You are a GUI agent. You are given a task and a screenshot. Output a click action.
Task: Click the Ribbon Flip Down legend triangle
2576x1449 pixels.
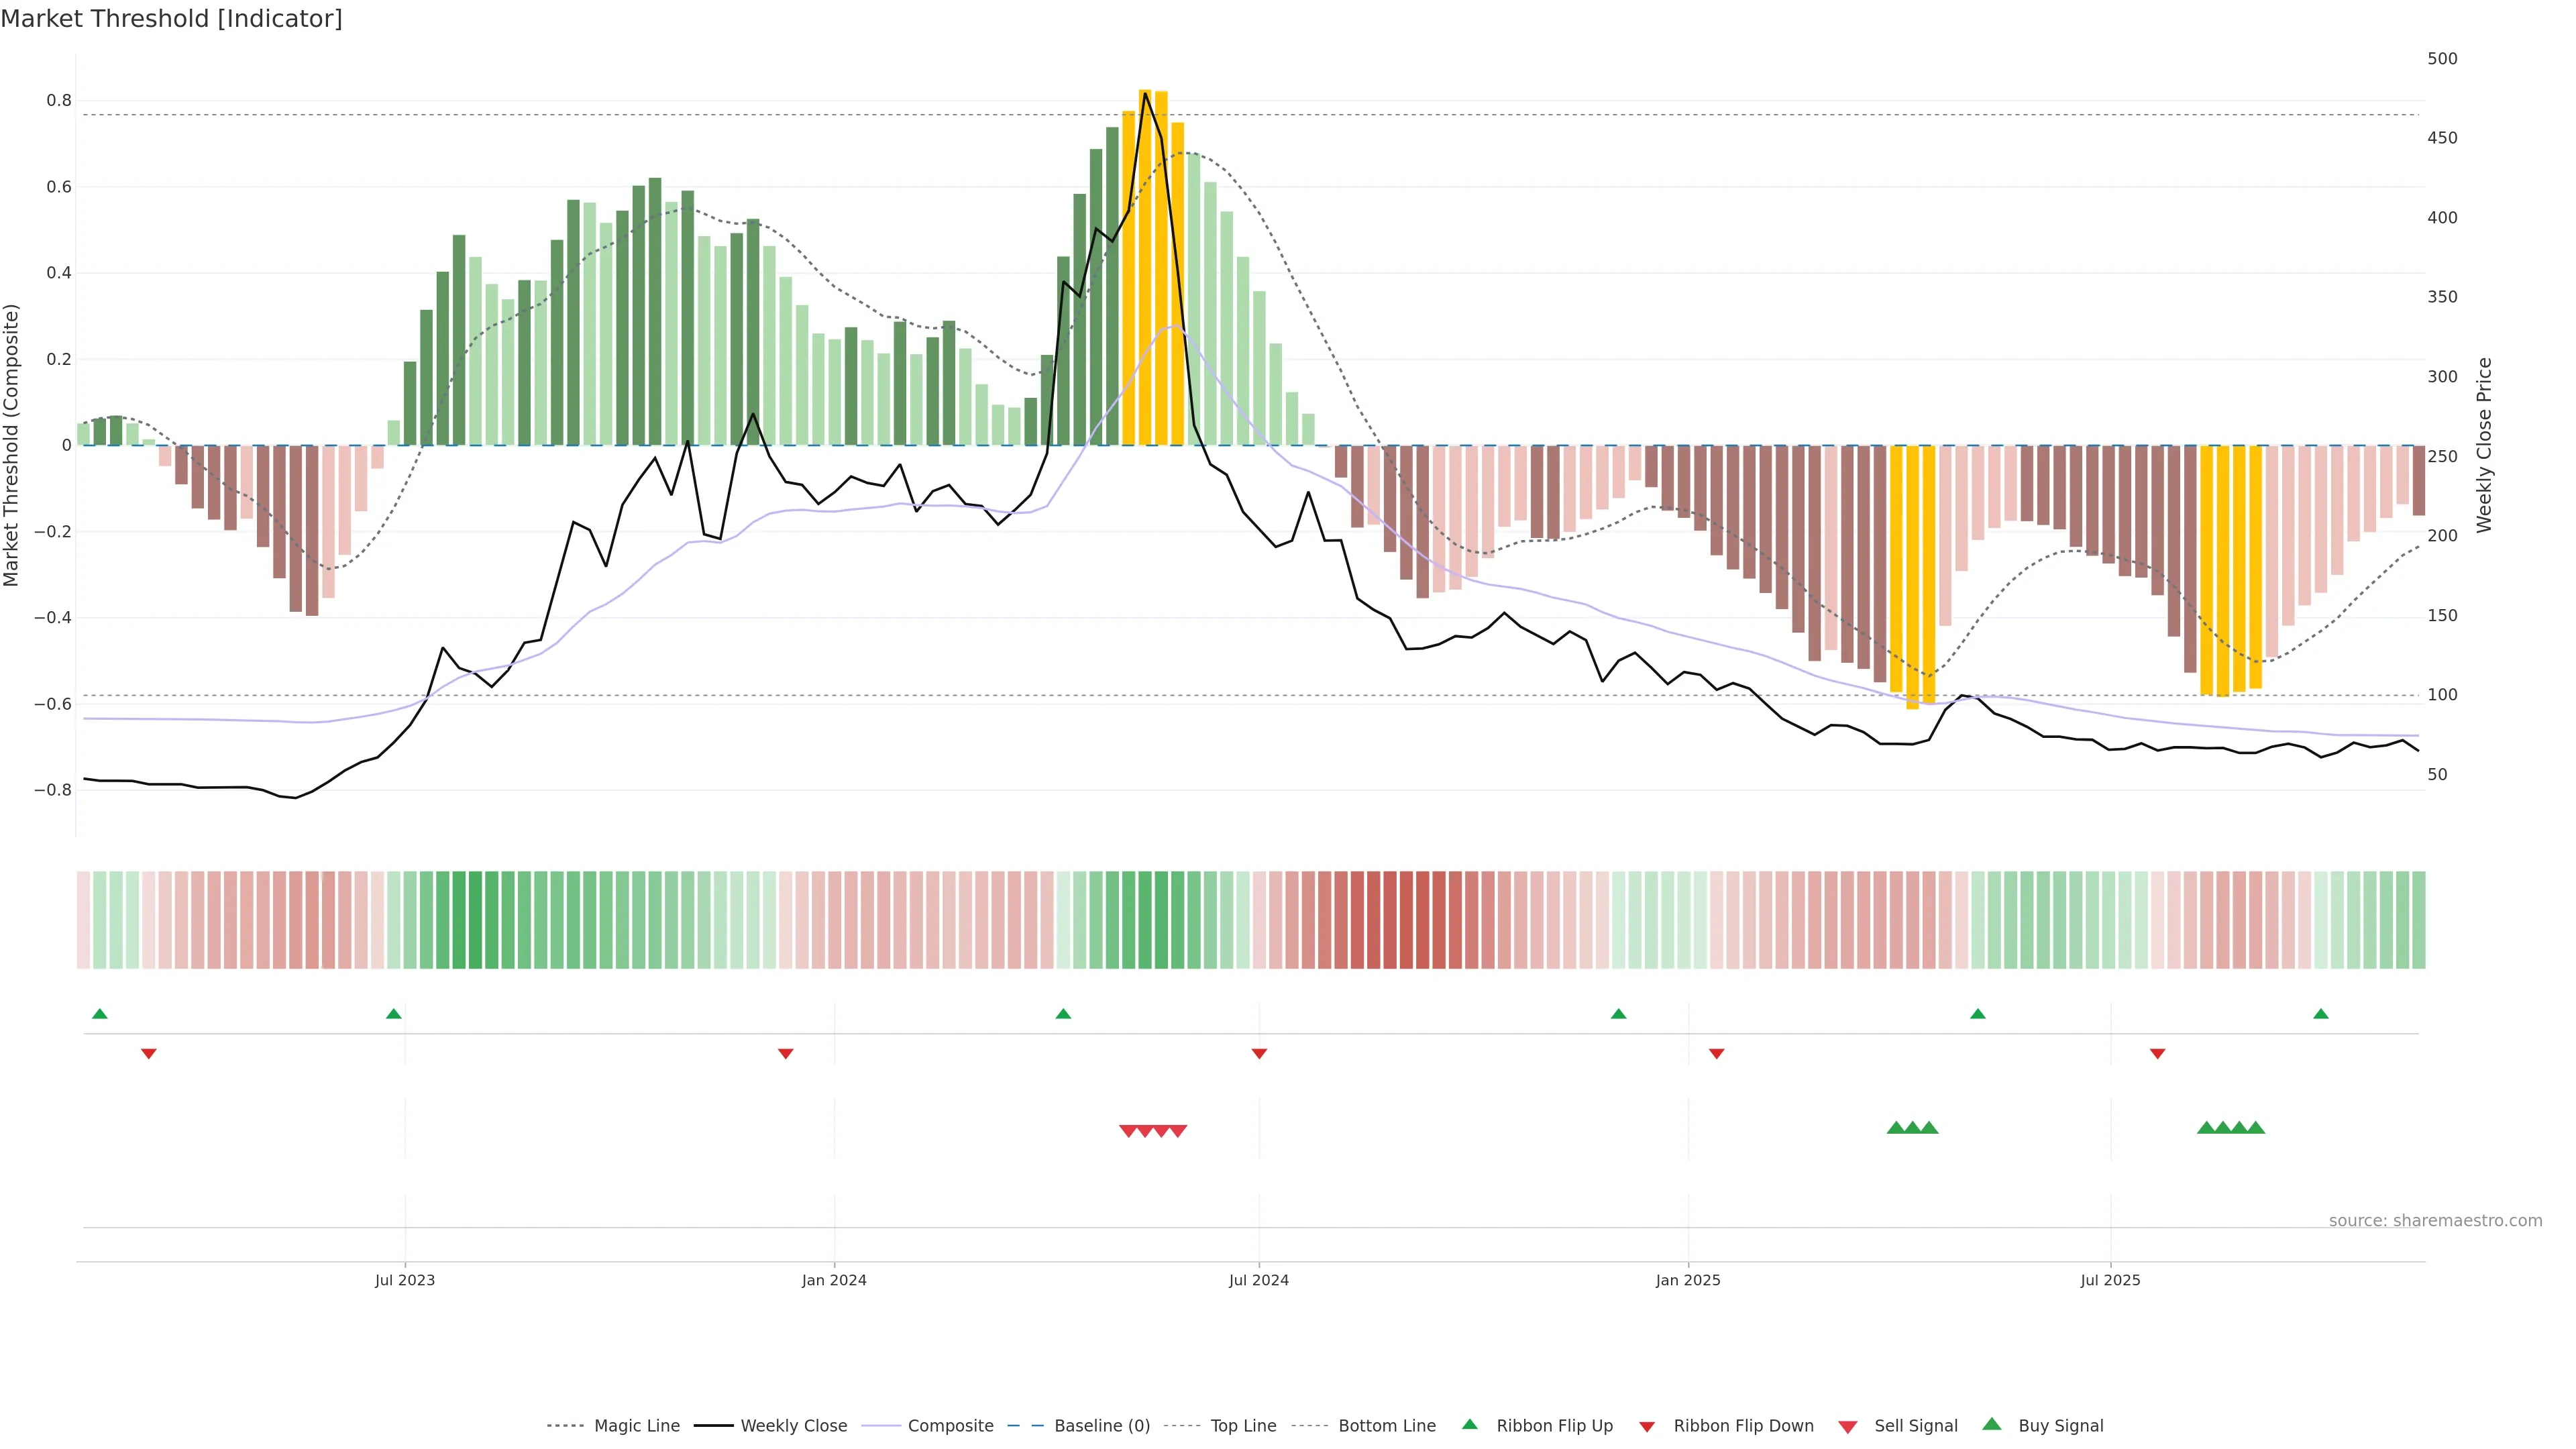click(1647, 1427)
